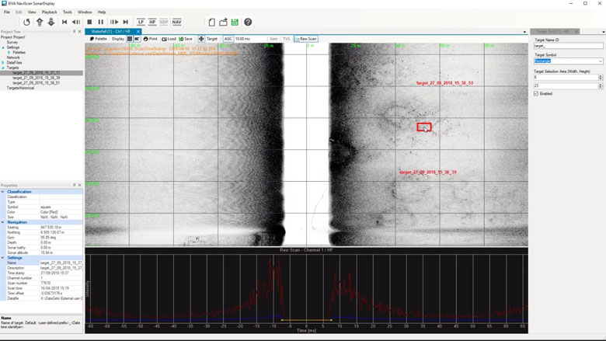Open the Playback menu
The width and height of the screenshot is (606, 341).
49,12
